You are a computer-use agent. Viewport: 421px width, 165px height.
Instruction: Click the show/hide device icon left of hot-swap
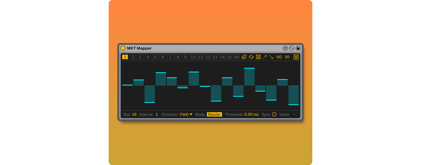tap(285, 48)
